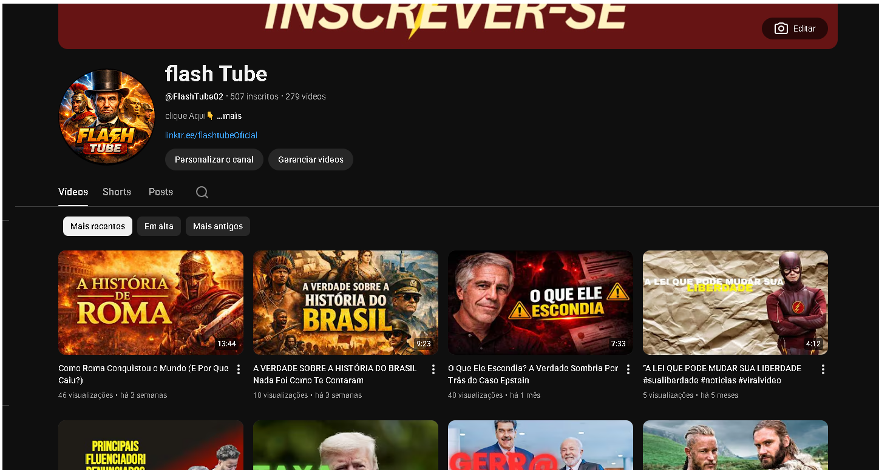Click the 40 visualizações • há 1 mês text
This screenshot has height=470, width=879.
point(494,395)
